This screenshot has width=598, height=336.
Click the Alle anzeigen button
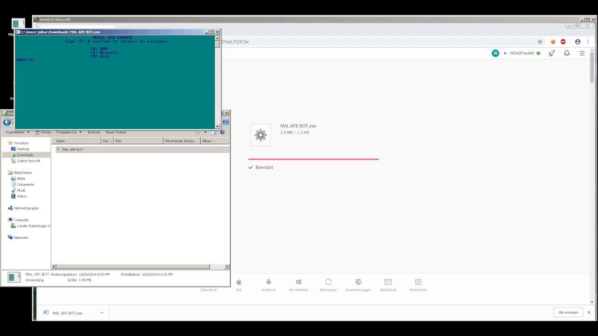(568, 312)
